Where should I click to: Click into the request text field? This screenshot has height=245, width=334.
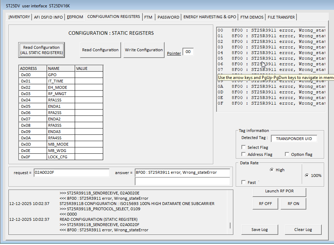(72, 173)
